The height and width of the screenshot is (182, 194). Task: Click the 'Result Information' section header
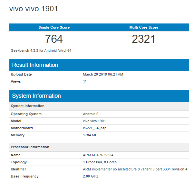pos(99,65)
